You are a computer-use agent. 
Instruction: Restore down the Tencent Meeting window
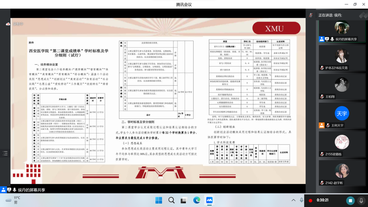355,4
